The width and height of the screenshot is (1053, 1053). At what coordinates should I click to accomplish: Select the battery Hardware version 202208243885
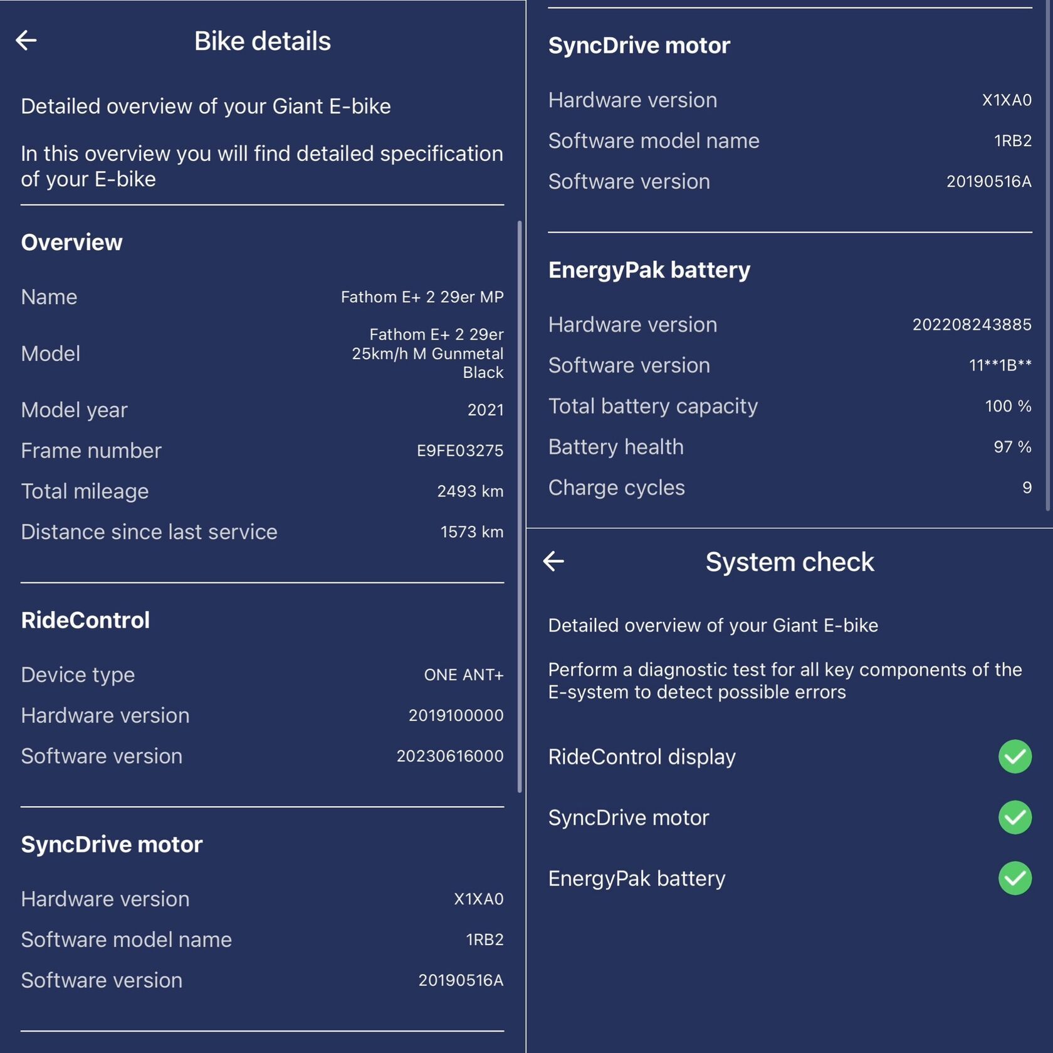click(x=972, y=325)
